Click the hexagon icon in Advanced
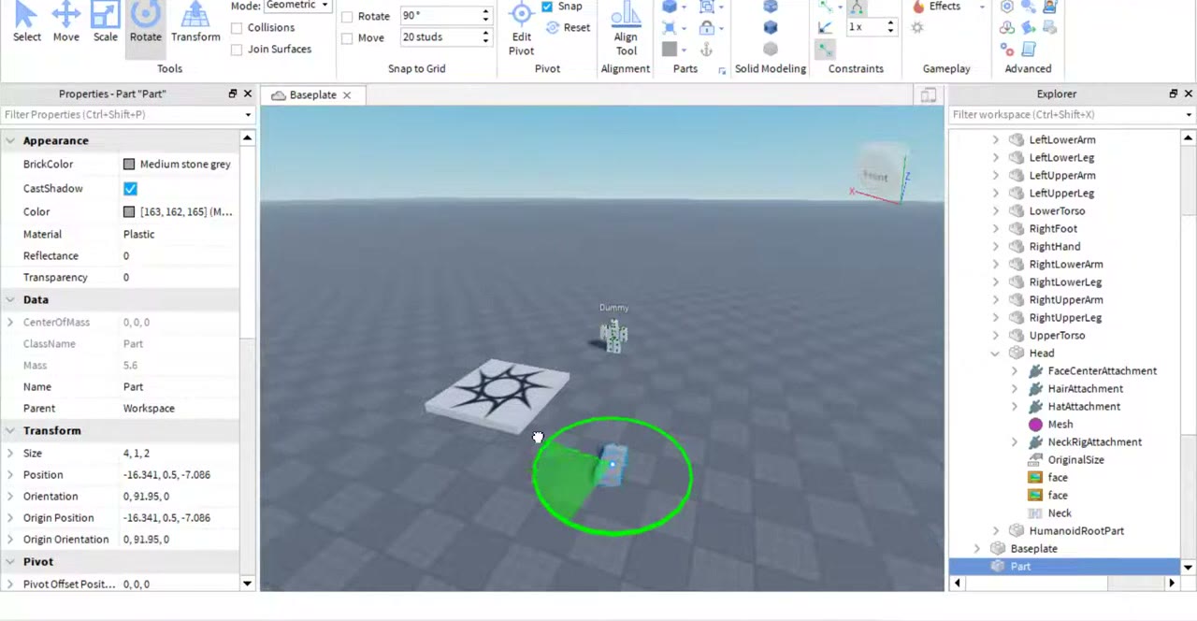The height and width of the screenshot is (621, 1197). point(1007,7)
